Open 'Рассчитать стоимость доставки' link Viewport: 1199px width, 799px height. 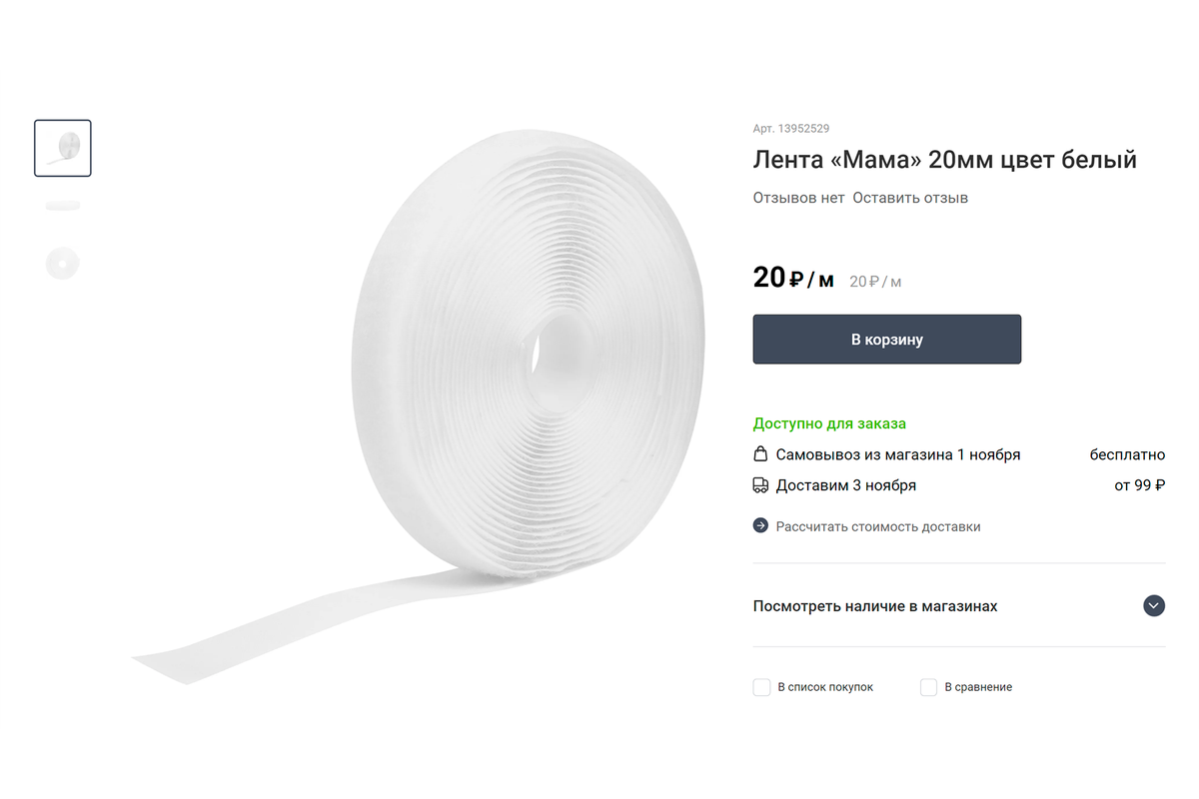(x=878, y=526)
